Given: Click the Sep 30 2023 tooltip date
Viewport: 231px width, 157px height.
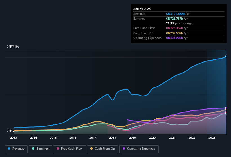Looking at the screenshot, I should pyautogui.click(x=142, y=9).
